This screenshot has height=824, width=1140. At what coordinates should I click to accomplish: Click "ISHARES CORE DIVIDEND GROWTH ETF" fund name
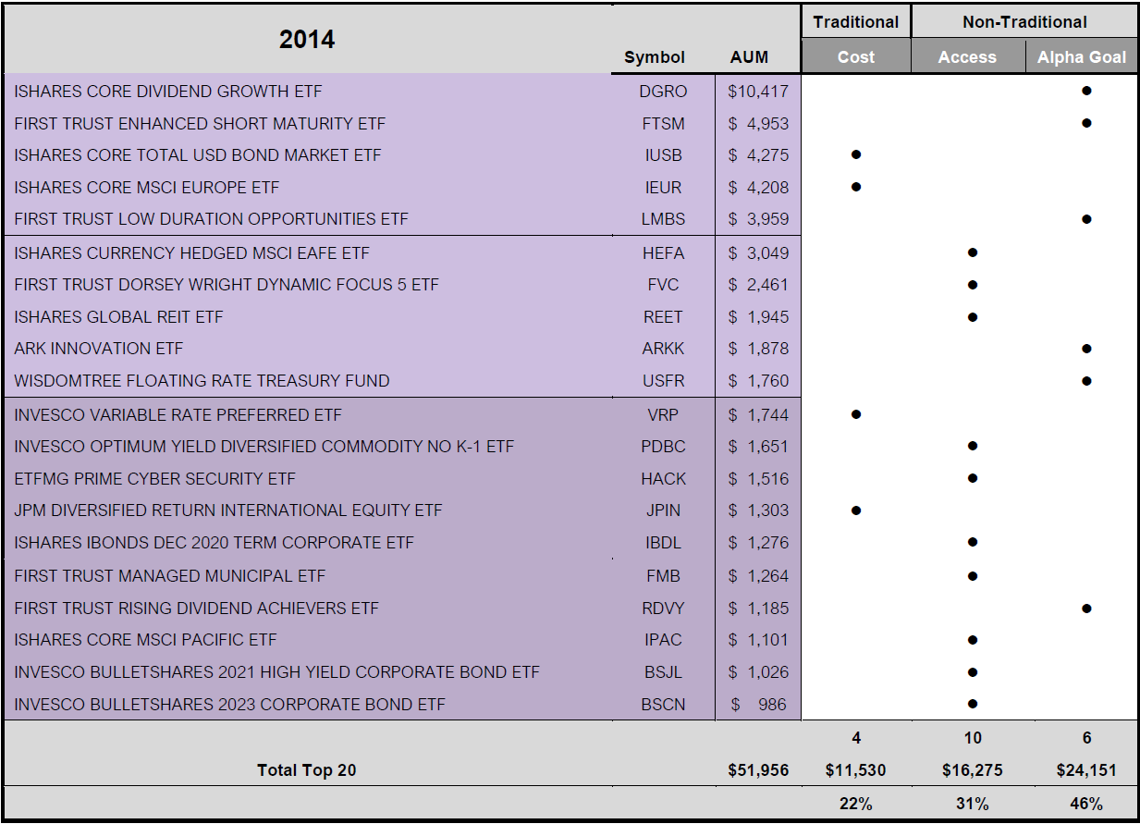pos(168,92)
